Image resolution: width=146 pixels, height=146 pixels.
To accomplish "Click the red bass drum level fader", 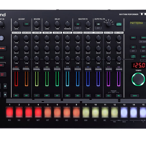I will (16, 69).
